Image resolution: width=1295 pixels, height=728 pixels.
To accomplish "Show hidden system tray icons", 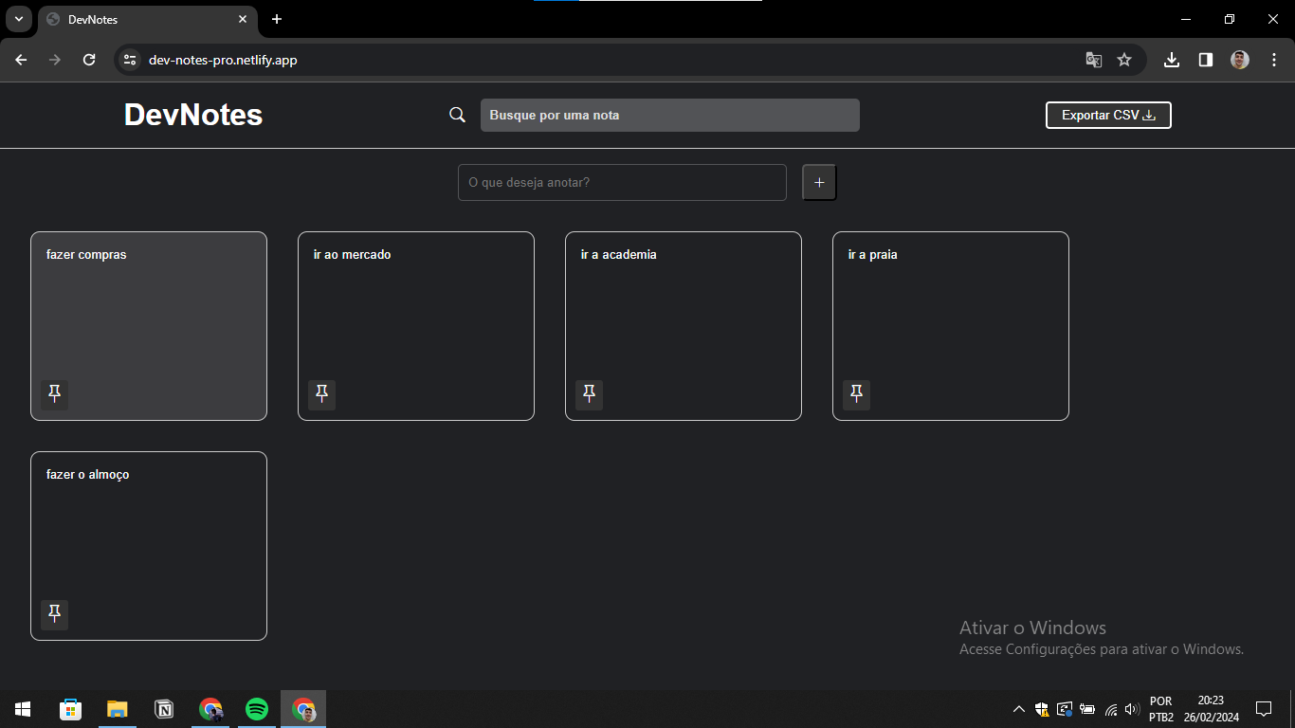I will (1019, 709).
